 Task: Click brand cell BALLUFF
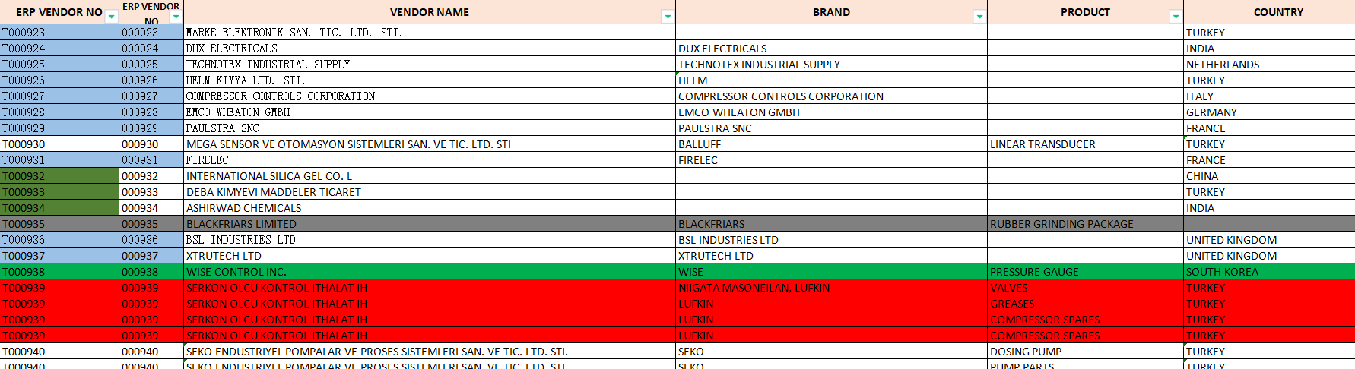coord(831,144)
